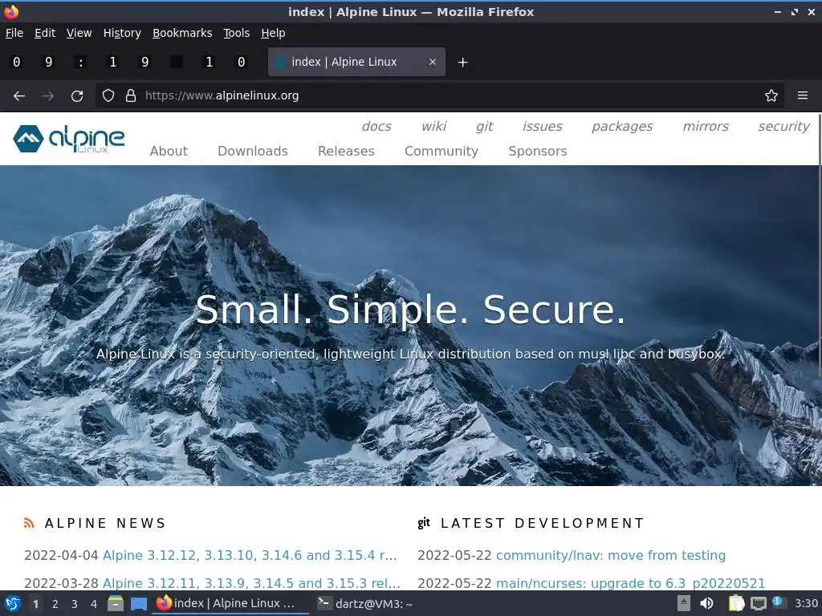Open the Firefox hamburger menu
822x616 pixels.
click(803, 95)
